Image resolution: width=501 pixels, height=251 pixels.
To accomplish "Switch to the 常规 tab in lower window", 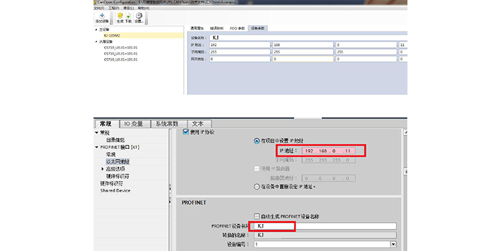I will [x=106, y=124].
